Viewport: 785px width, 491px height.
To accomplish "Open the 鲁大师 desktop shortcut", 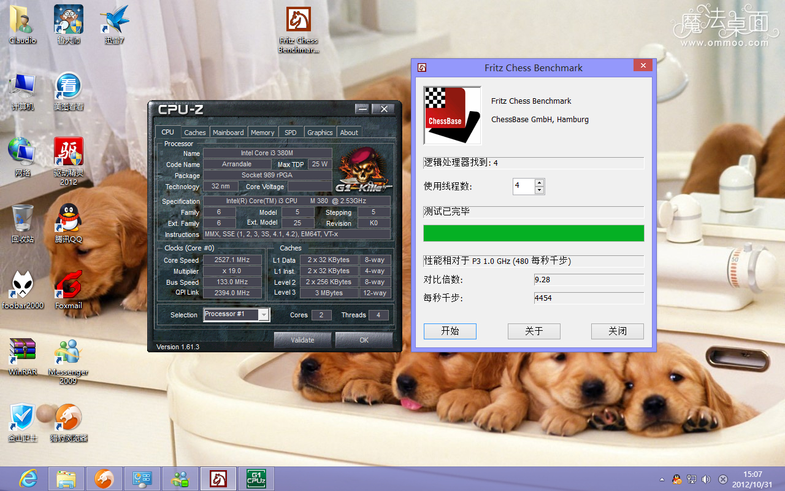I will pyautogui.click(x=69, y=25).
